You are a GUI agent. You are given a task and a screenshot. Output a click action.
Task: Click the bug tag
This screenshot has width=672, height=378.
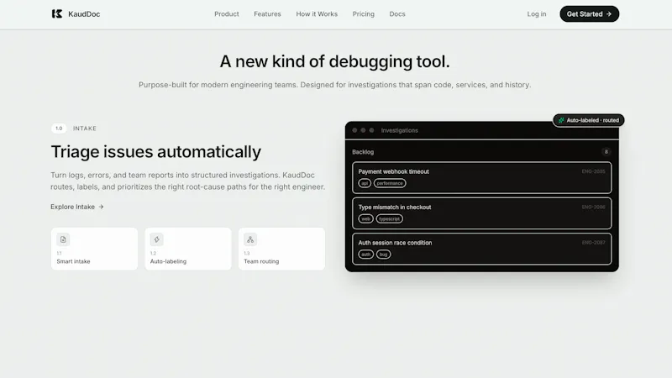(x=383, y=255)
